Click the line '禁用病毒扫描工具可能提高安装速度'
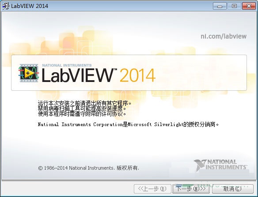 pos(82,108)
